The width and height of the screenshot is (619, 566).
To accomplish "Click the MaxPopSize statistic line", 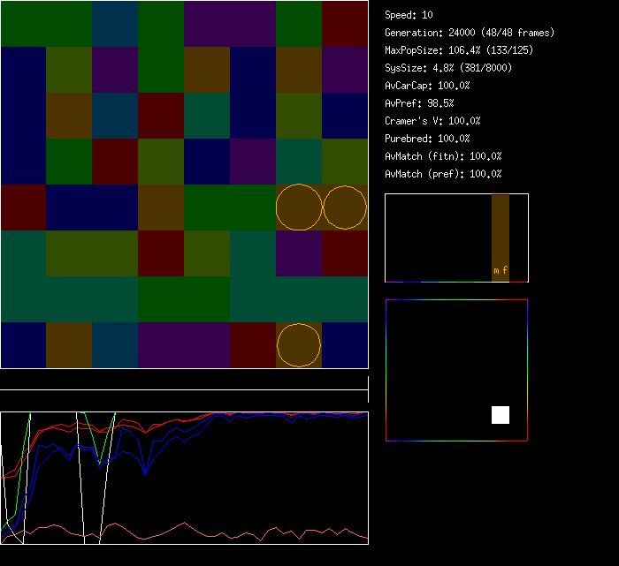I will [x=459, y=50].
